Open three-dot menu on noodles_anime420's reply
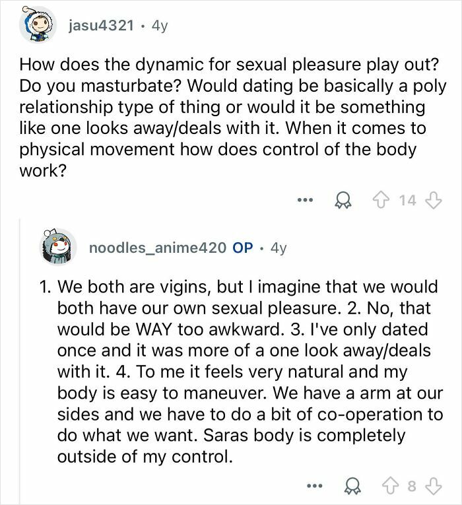462x505 pixels. 314,486
